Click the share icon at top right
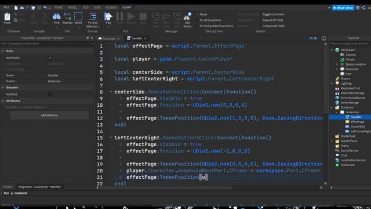This screenshot has height=209, width=371. click(x=363, y=8)
